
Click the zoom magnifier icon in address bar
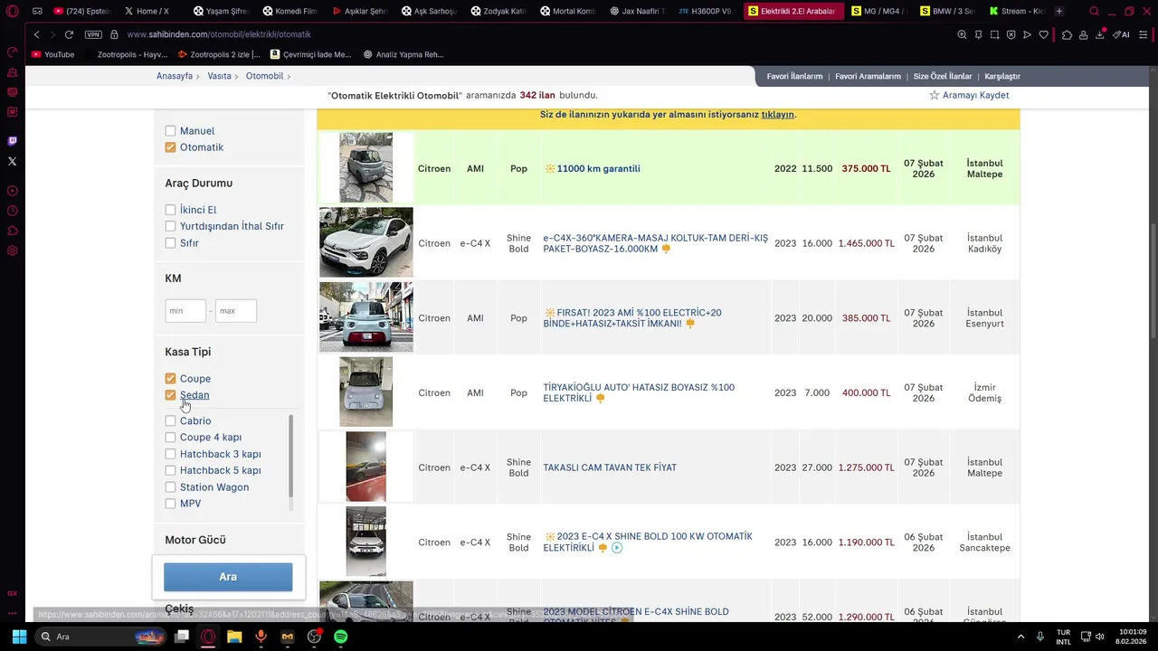[962, 34]
